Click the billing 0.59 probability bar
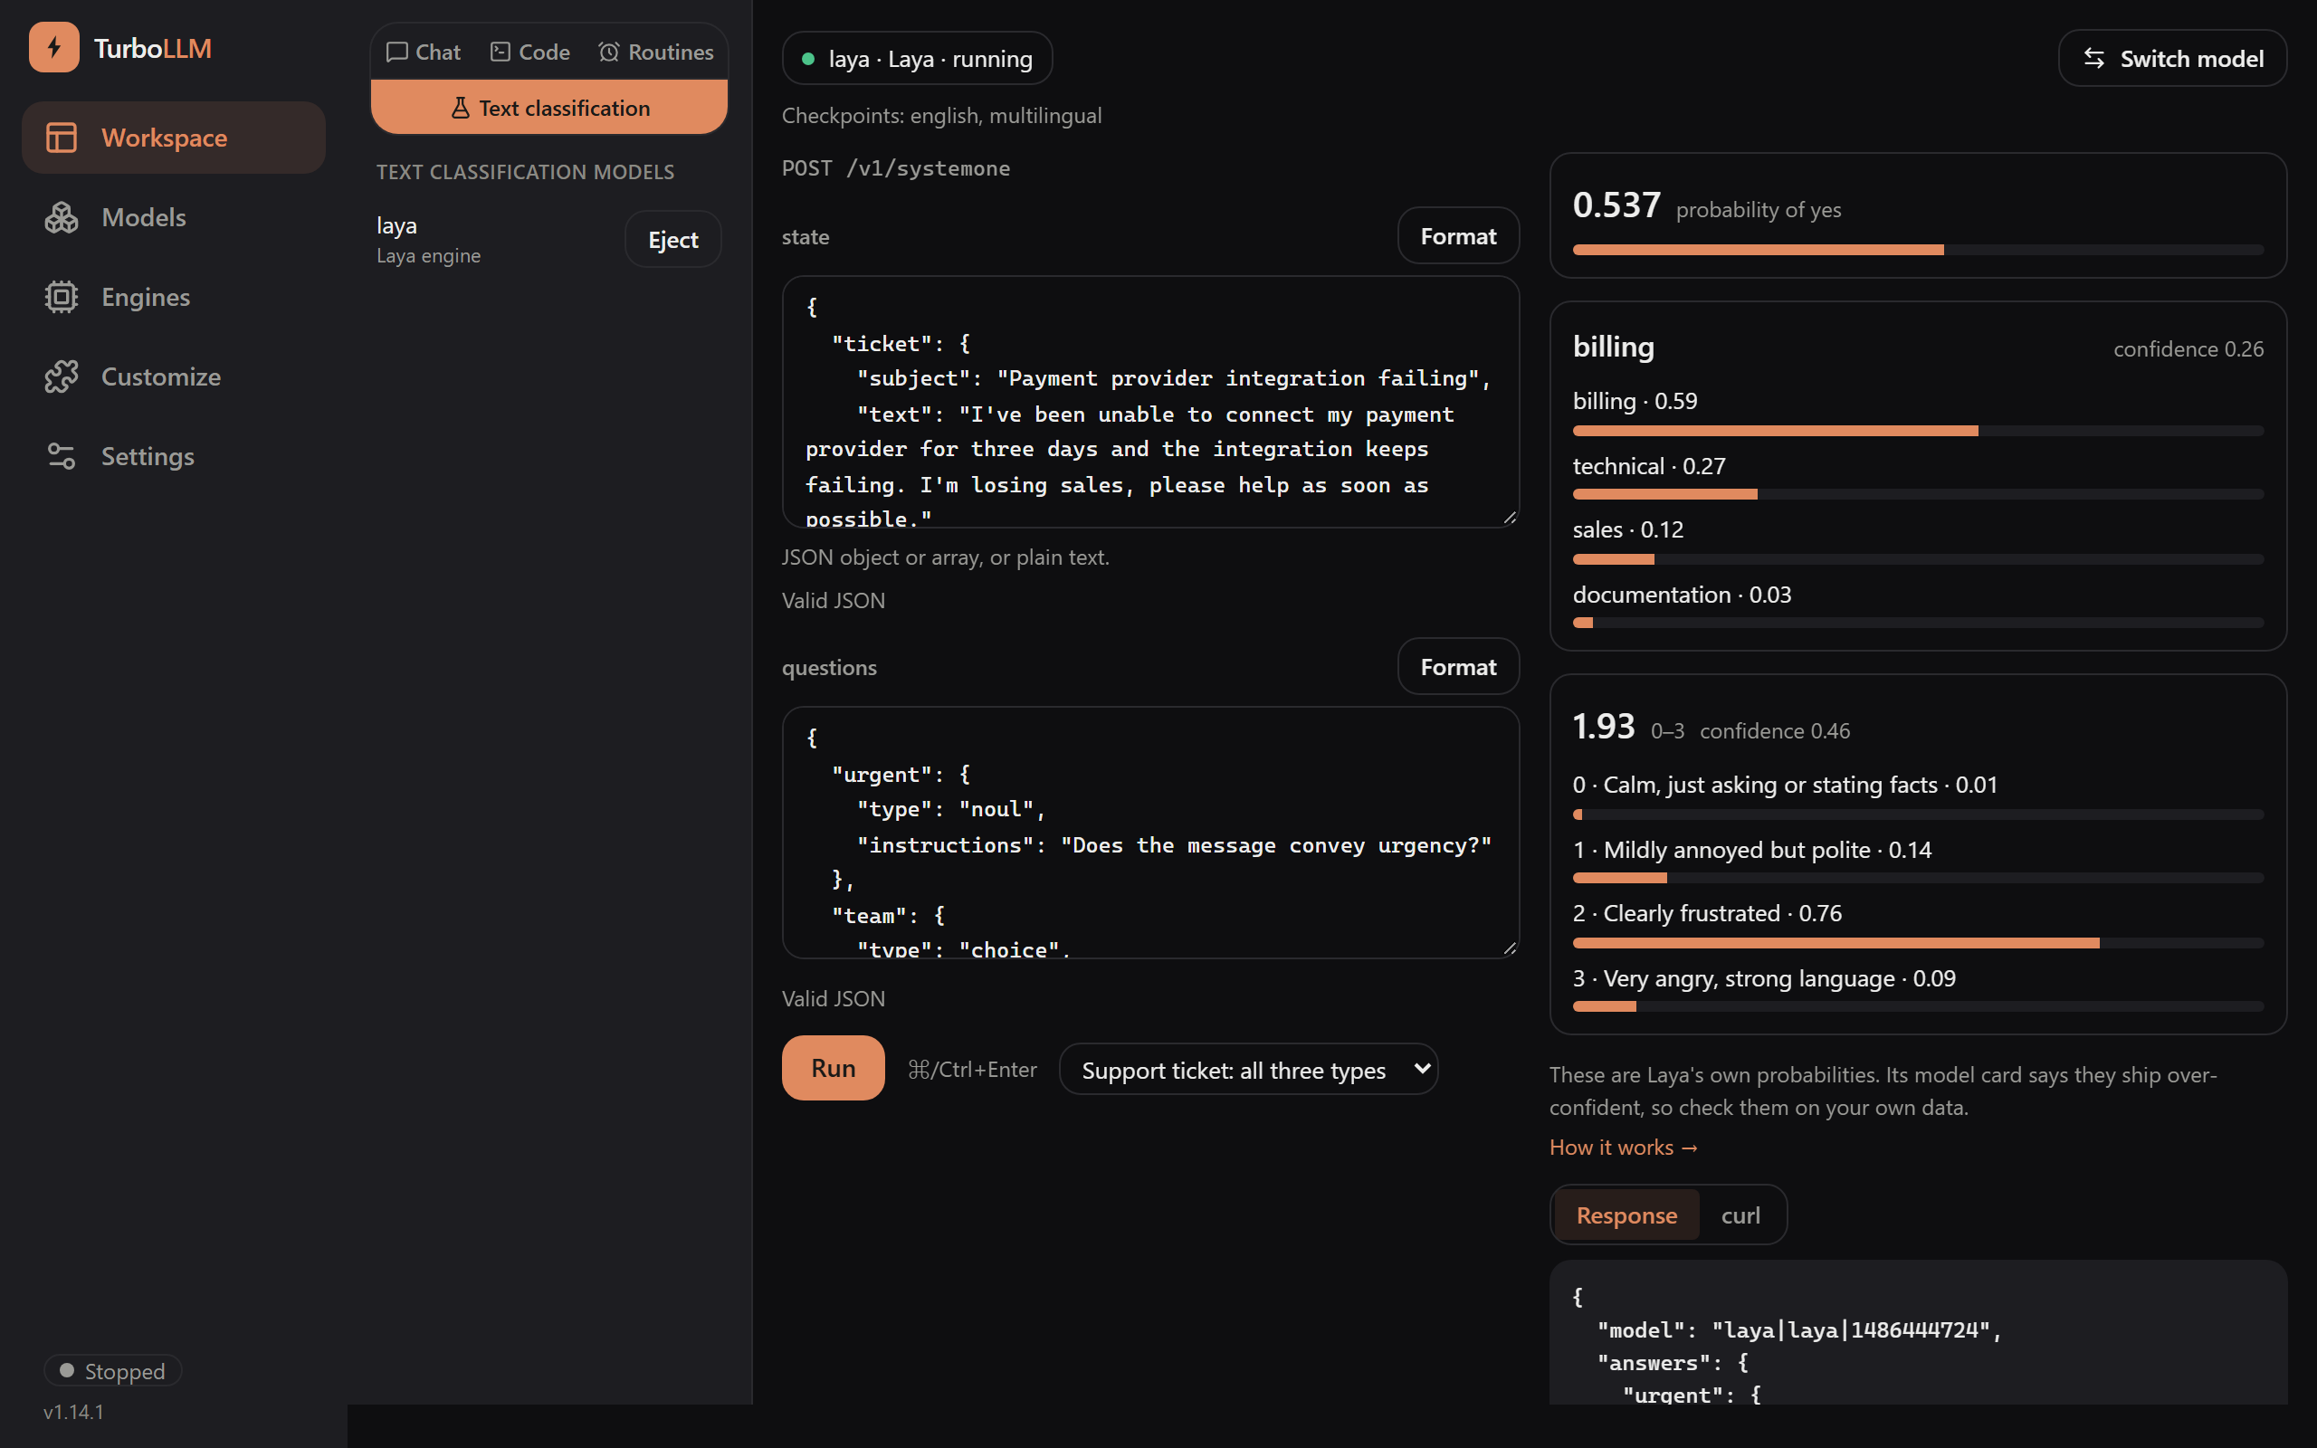The height and width of the screenshot is (1448, 2317). pyautogui.click(x=1918, y=431)
